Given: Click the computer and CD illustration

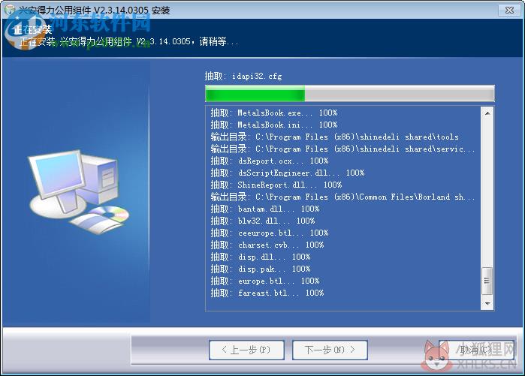Looking at the screenshot, I should tap(79, 191).
